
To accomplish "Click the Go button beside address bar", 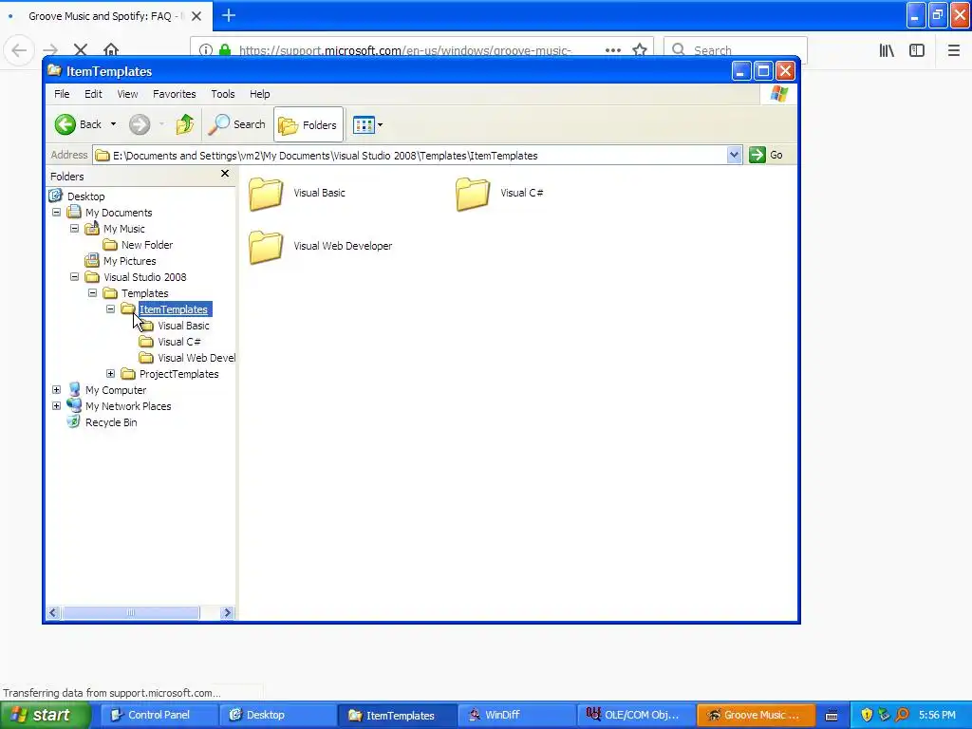I will 766,155.
